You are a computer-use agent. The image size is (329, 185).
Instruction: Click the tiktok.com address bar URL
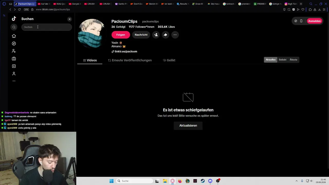click(53, 10)
